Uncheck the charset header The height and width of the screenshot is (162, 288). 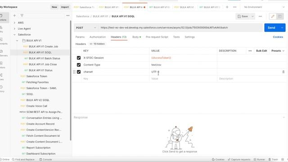[79, 72]
